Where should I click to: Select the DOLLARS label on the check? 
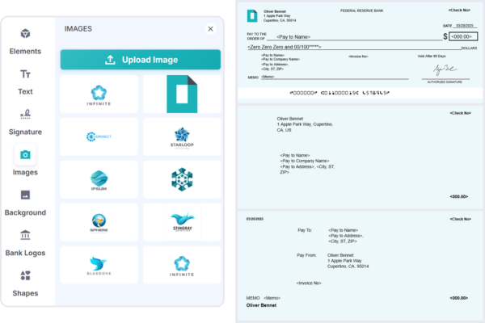pos(469,48)
